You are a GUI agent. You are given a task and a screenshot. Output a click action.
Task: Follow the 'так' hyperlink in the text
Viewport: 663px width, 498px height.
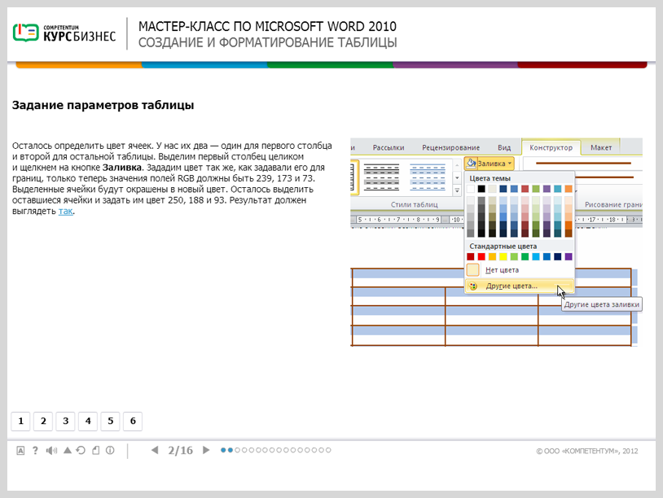pos(65,212)
